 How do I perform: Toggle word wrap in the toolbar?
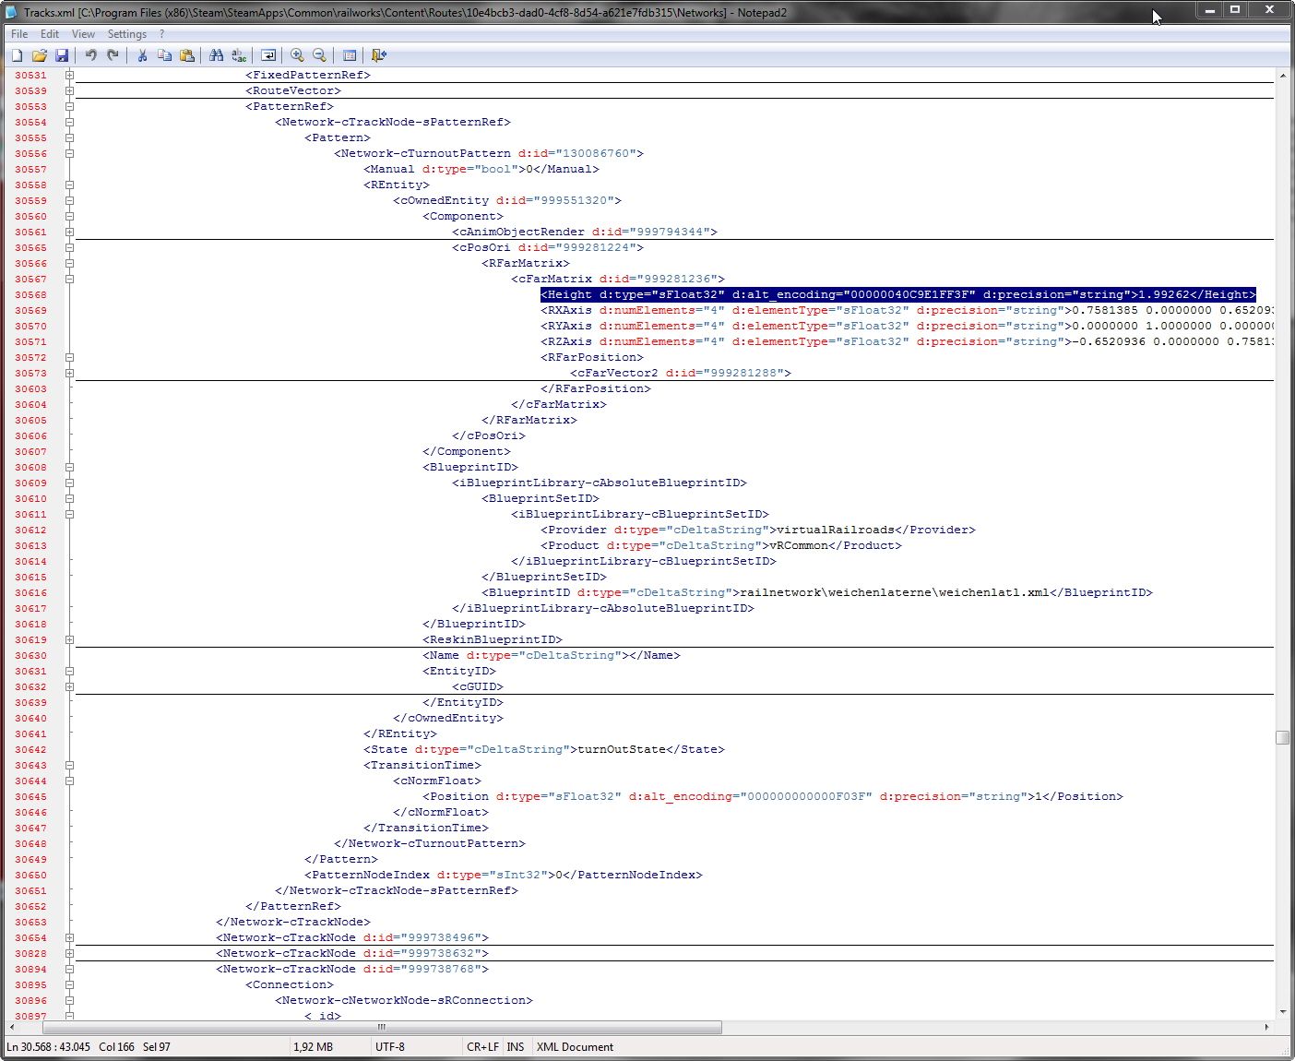click(x=268, y=55)
